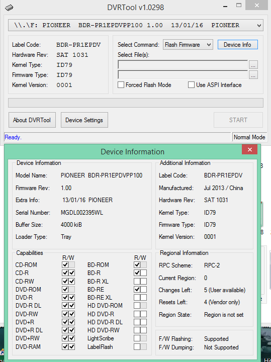
Task: Click the RPC-2 scheme value
Action: tap(212, 265)
